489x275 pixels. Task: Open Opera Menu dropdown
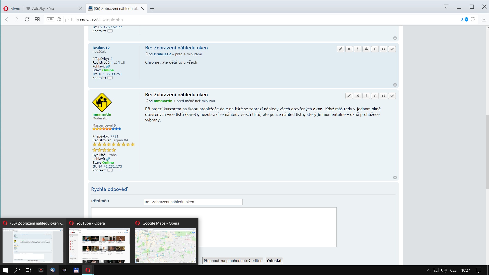12,8
